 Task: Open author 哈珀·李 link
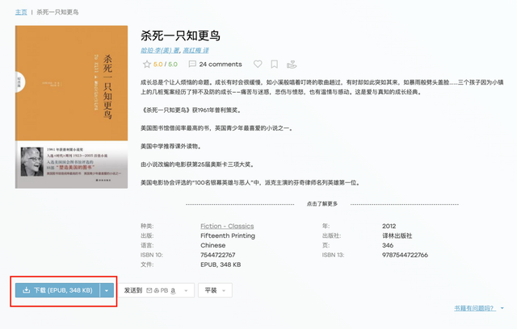(160, 50)
